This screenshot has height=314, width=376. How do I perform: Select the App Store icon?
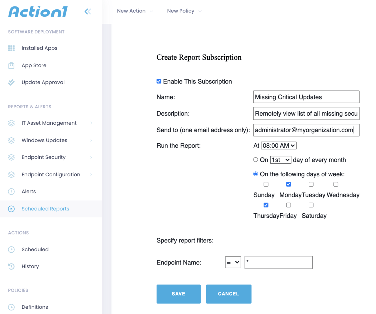tap(11, 65)
